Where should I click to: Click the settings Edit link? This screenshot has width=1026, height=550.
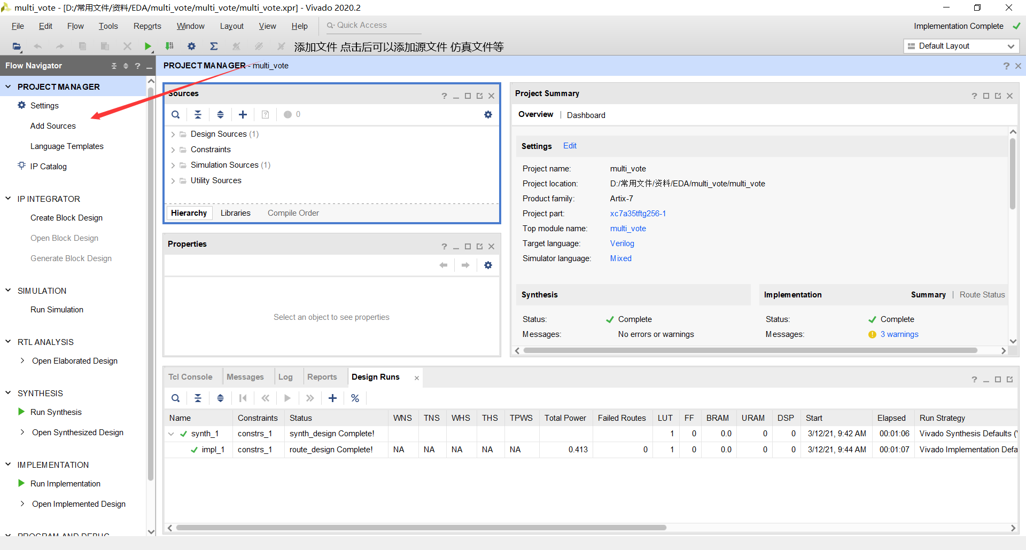tap(570, 146)
